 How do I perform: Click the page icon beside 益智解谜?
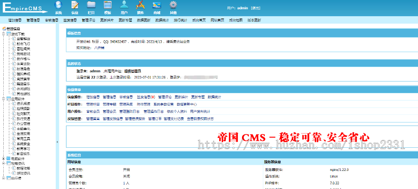(14, 39)
